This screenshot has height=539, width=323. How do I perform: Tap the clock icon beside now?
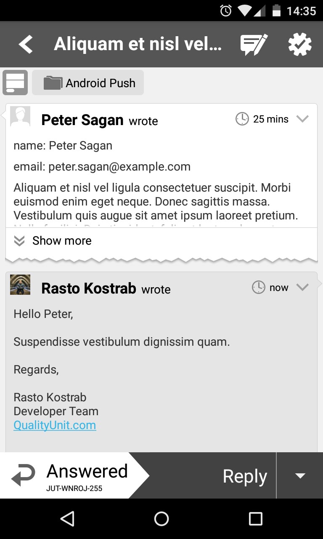259,288
